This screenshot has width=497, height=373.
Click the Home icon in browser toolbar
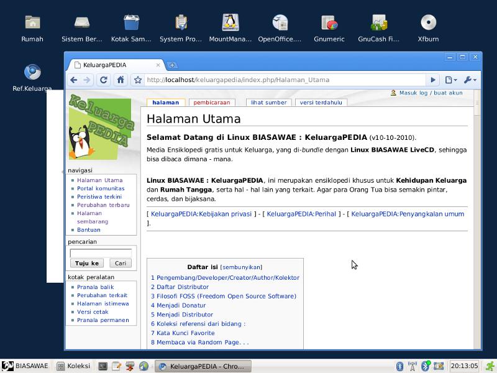(x=121, y=80)
